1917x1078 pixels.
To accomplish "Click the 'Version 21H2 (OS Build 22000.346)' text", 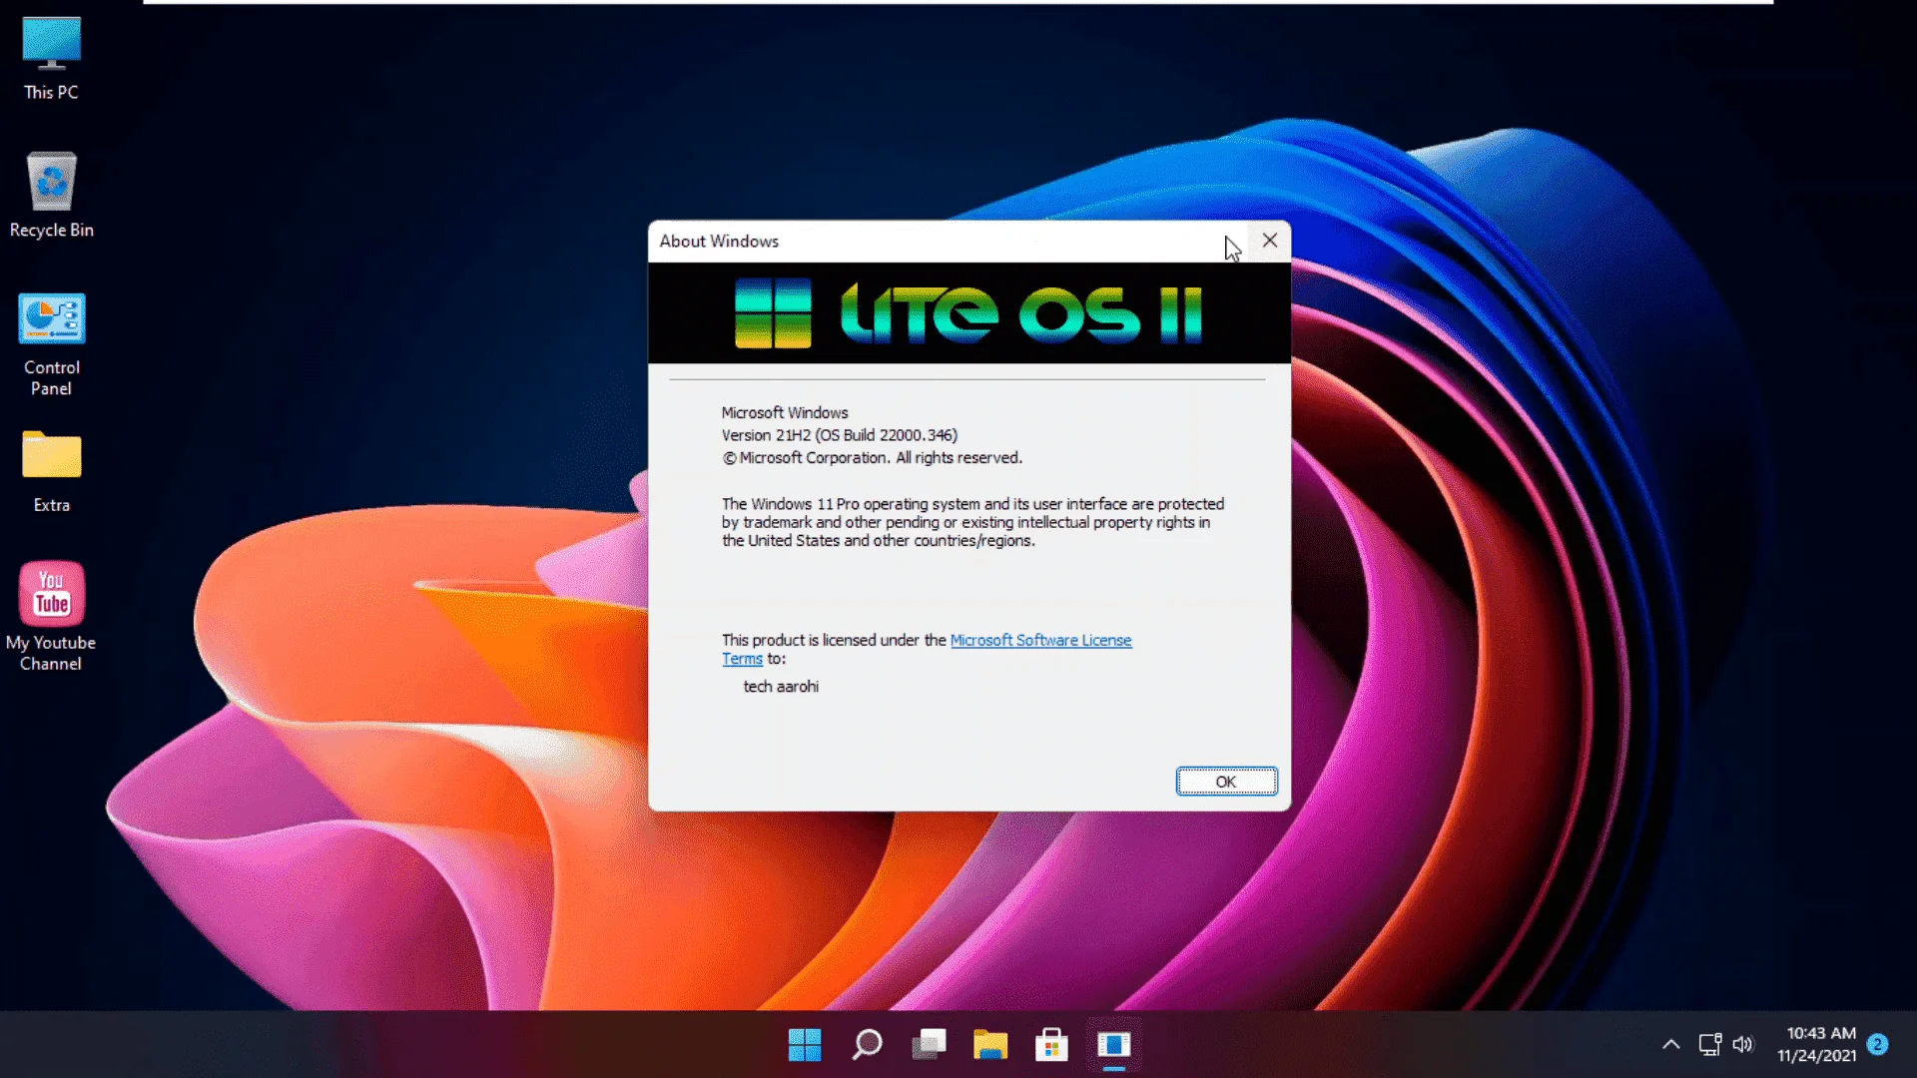I will pos(840,435).
